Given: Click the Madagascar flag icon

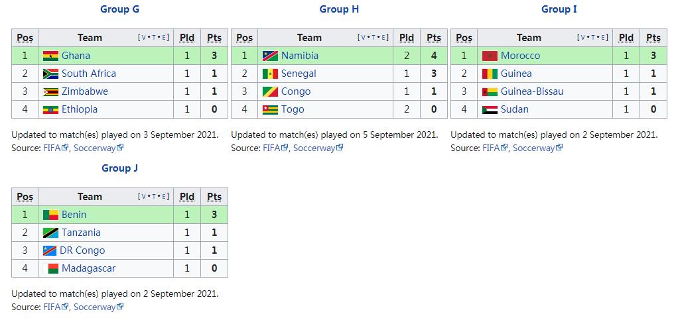Looking at the screenshot, I should [50, 268].
